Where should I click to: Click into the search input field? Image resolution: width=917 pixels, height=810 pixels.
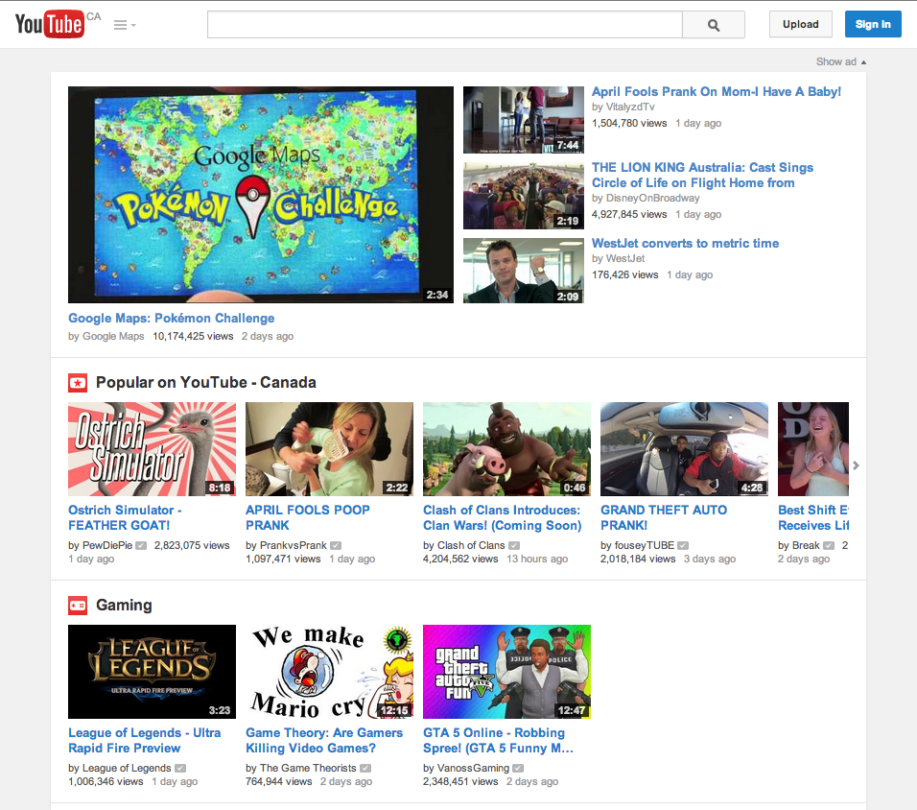coord(444,25)
